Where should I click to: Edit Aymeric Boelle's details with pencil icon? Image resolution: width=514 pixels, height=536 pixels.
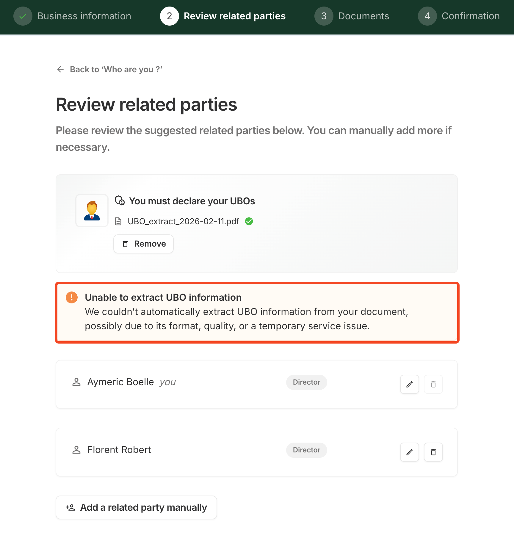click(409, 384)
